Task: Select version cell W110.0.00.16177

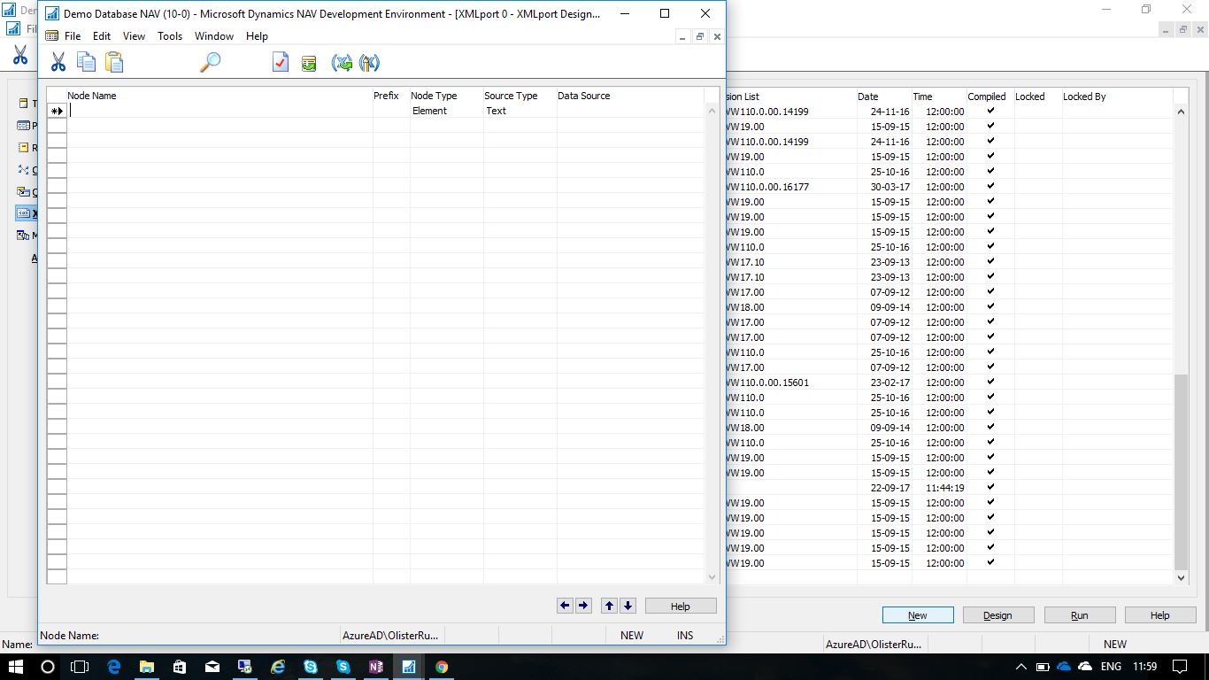Action: click(790, 187)
